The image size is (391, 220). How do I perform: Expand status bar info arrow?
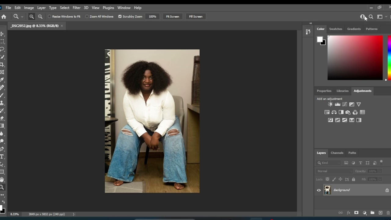73,214
